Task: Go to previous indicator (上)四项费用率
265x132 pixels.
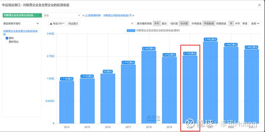Action: (x=93, y=16)
